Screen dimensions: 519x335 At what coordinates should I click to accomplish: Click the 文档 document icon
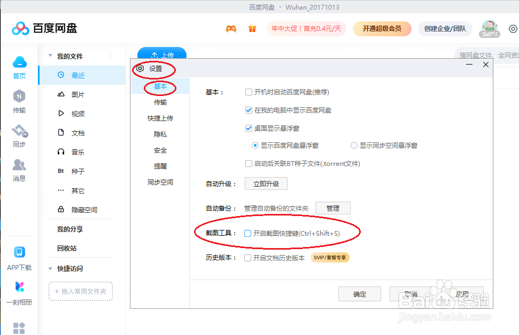61,132
